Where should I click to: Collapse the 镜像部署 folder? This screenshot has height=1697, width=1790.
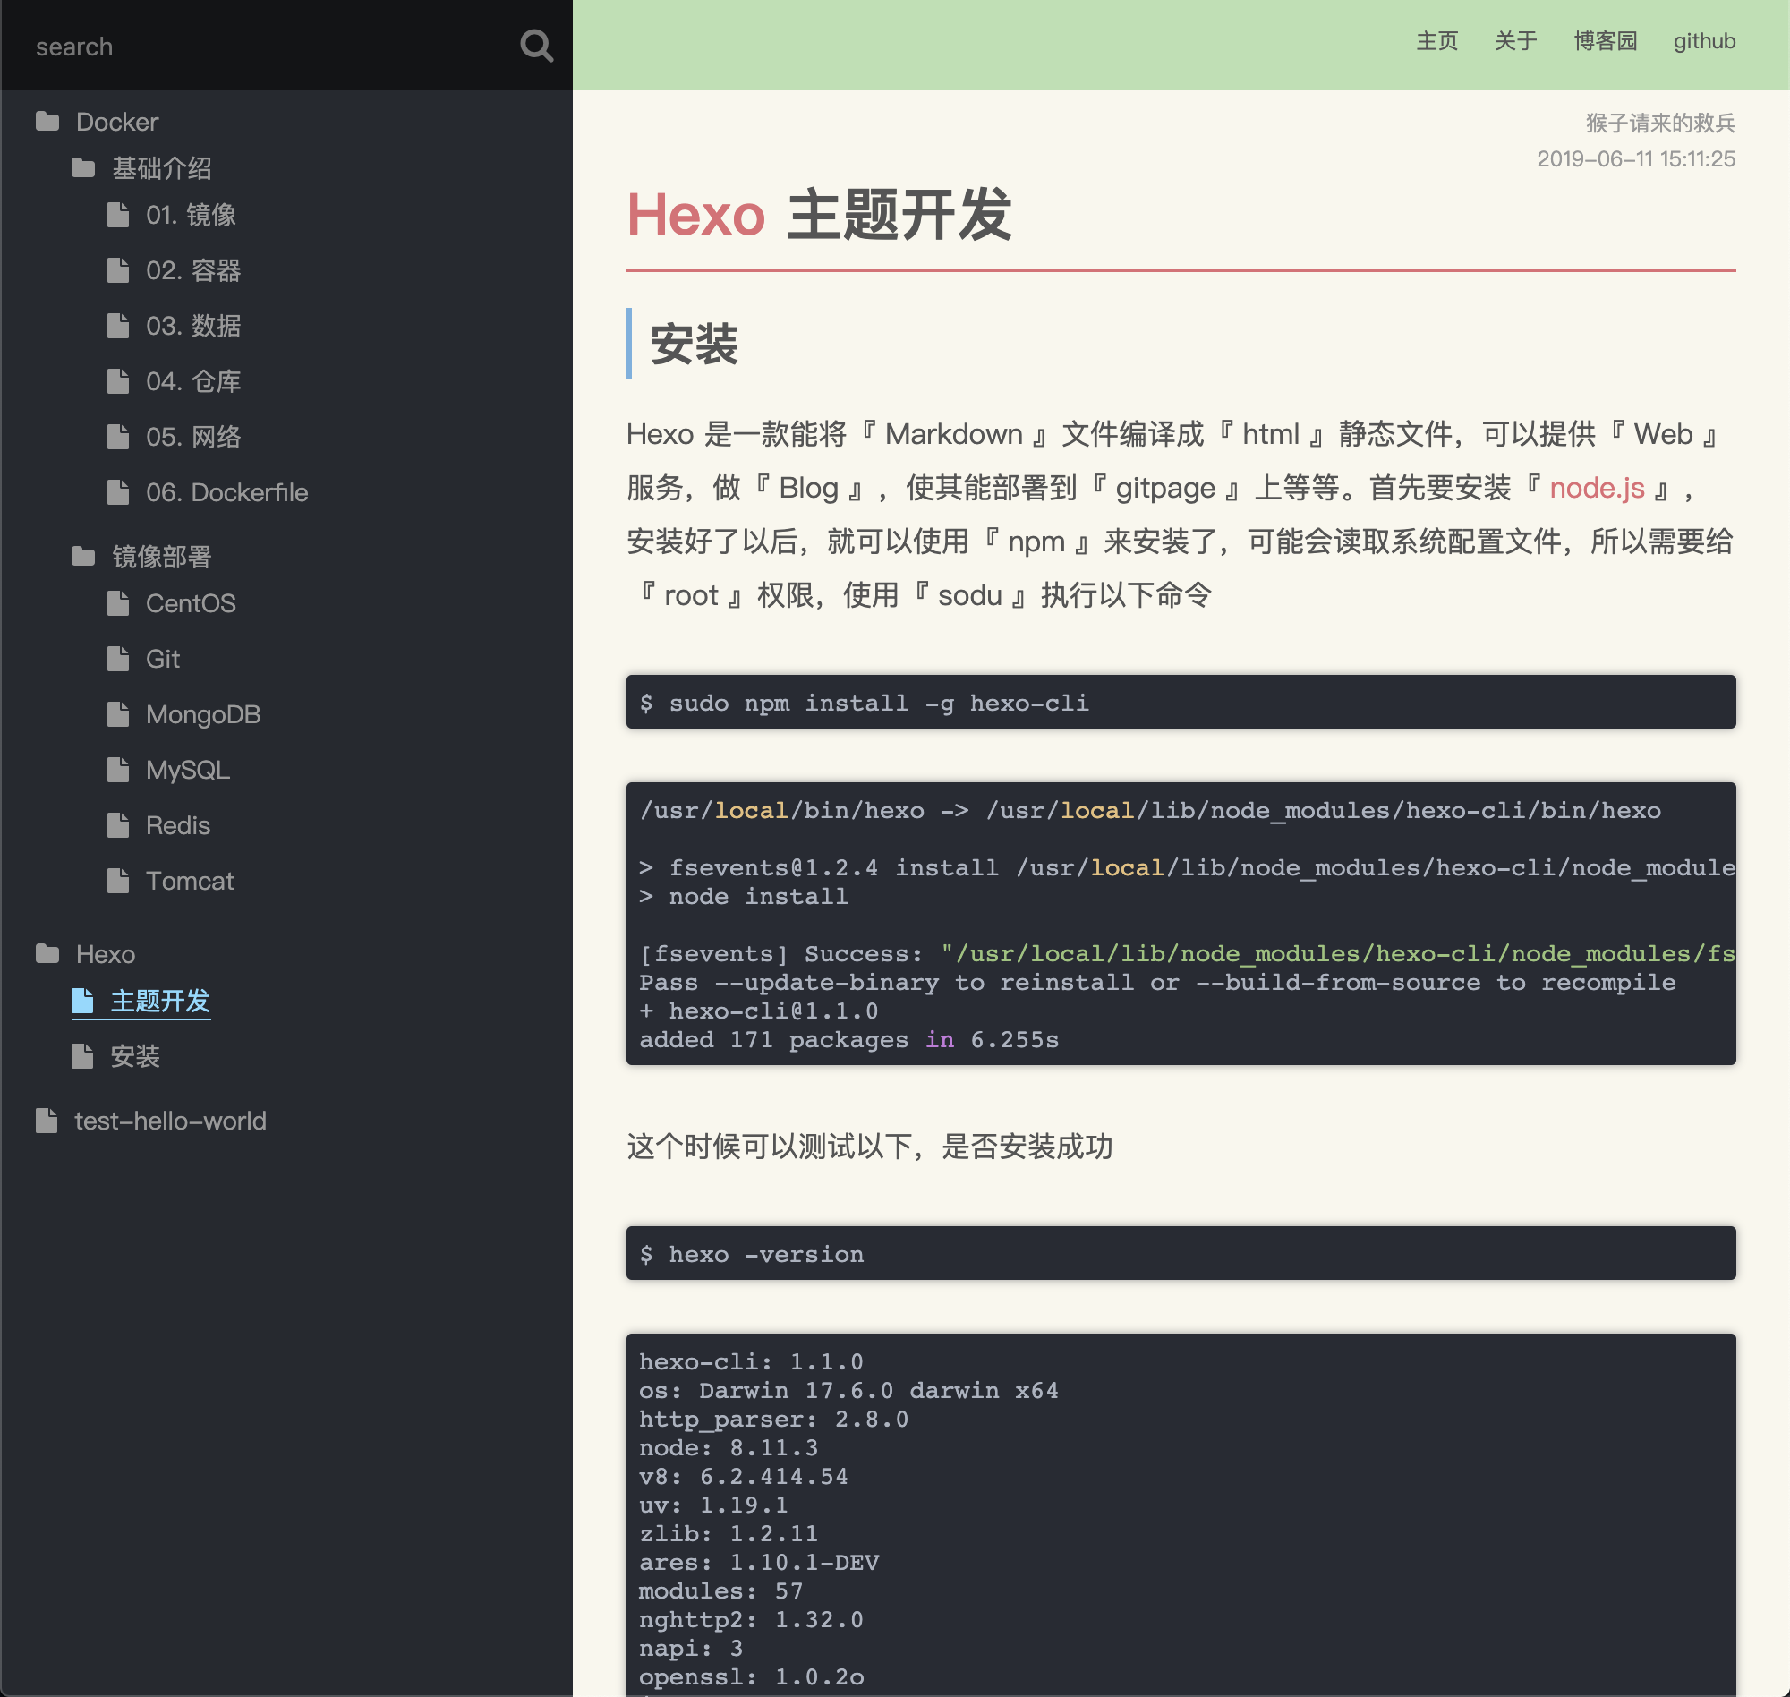[x=161, y=557]
